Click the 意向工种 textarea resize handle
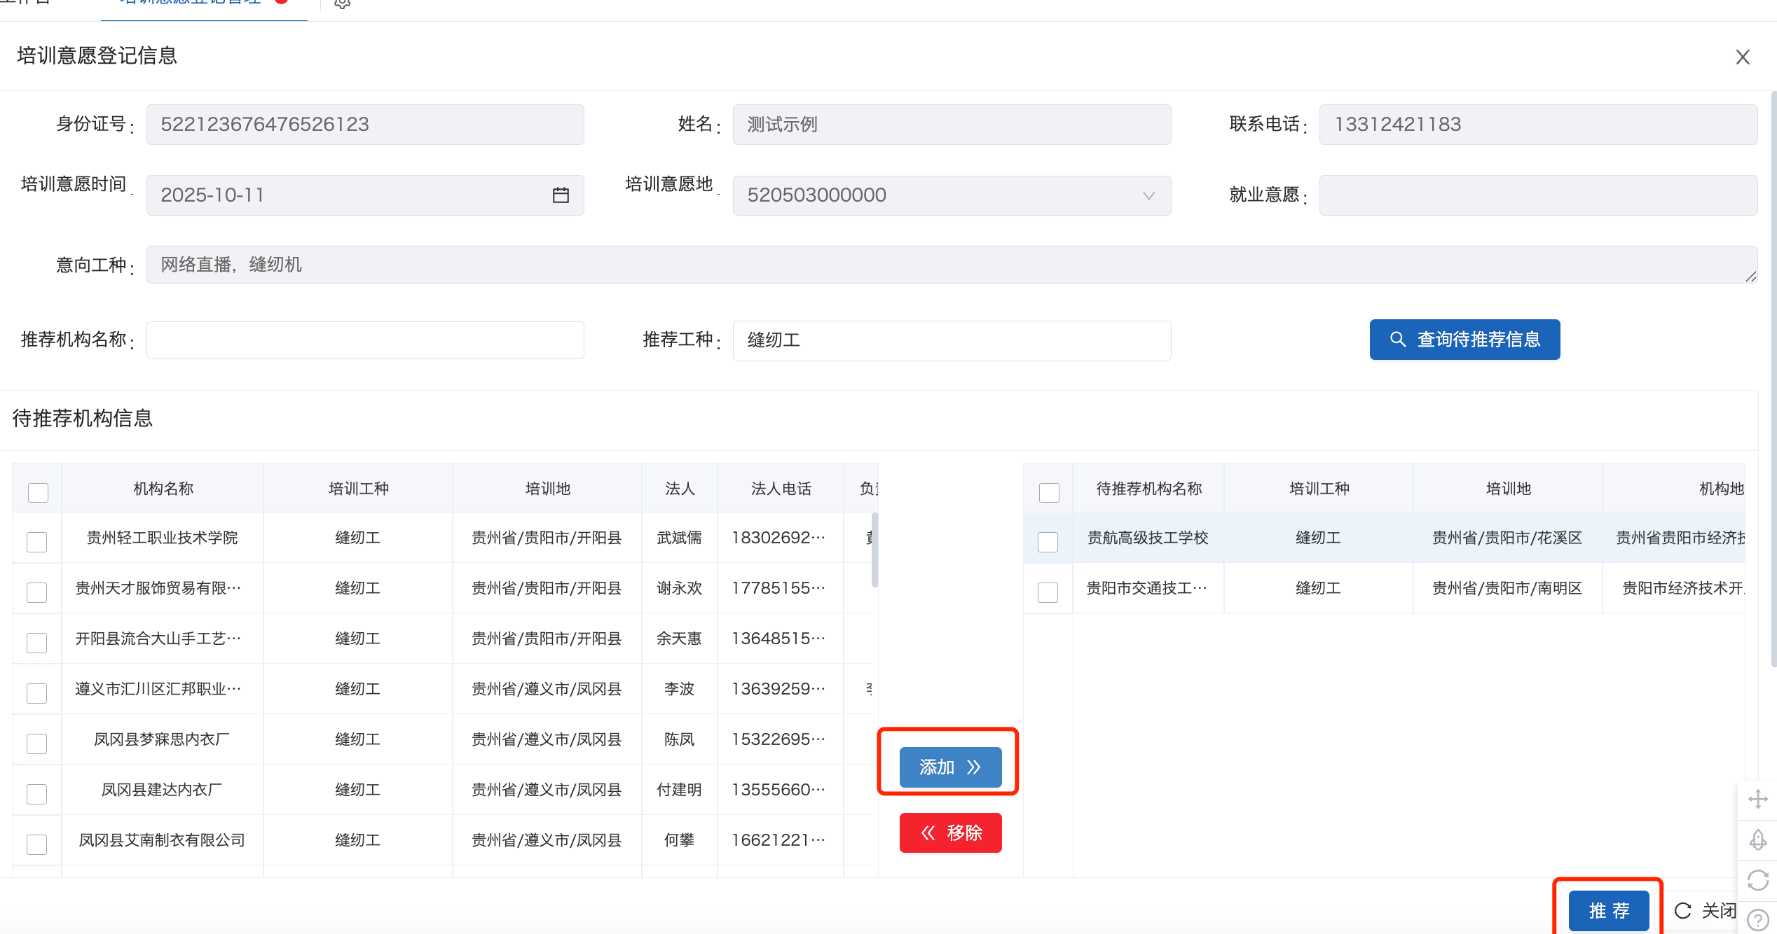1777x934 pixels. click(1750, 277)
